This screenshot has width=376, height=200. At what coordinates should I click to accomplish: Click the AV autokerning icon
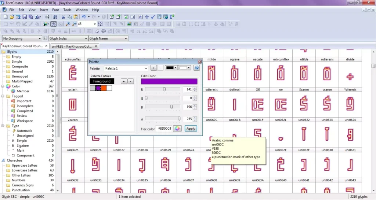(x=147, y=17)
